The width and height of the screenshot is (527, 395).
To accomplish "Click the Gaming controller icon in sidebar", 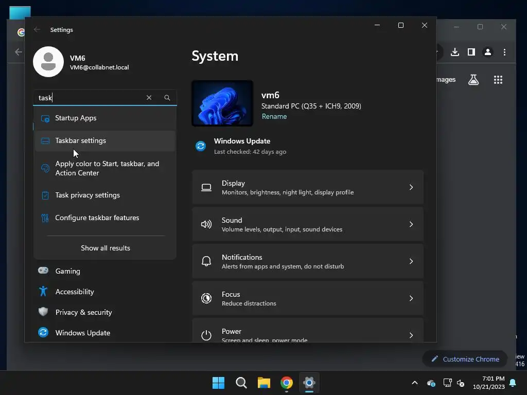I will point(43,271).
